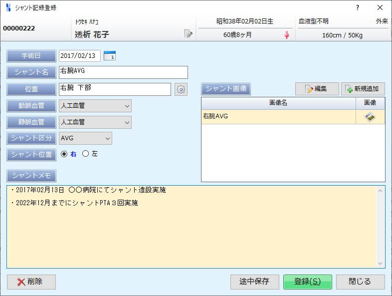Viewport: 392px width, 296px height.
Task: Open the calendar picker beside 手術日
Action: pos(110,55)
